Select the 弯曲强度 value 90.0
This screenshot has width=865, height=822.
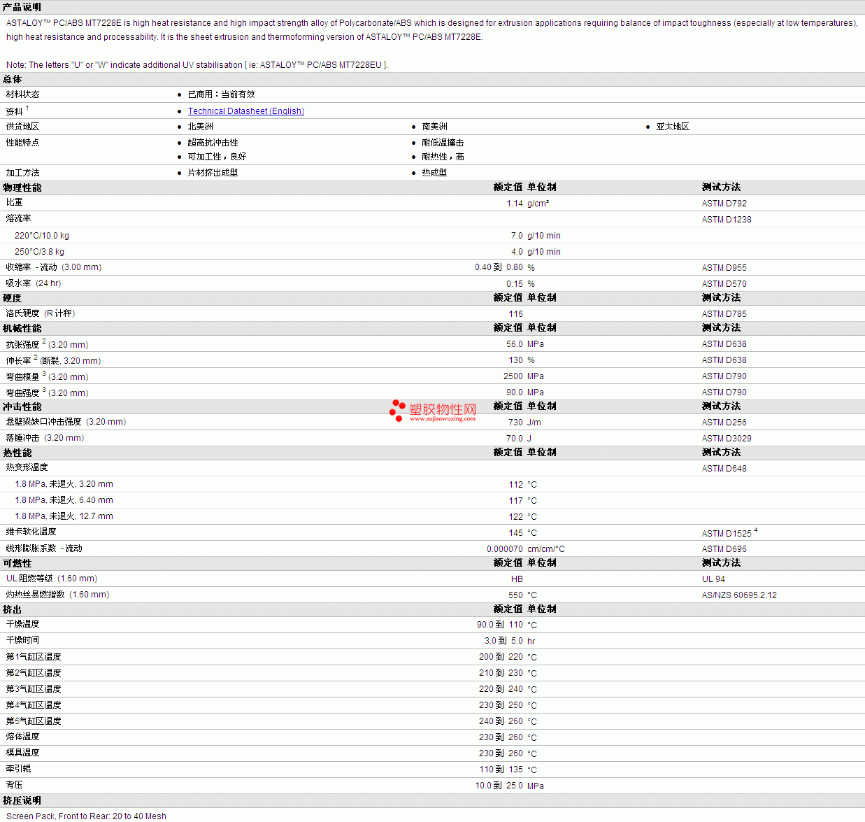(x=515, y=392)
